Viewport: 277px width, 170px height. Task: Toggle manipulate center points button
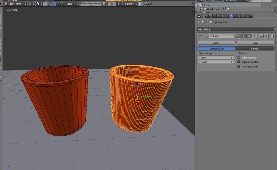click(x=45, y=4)
